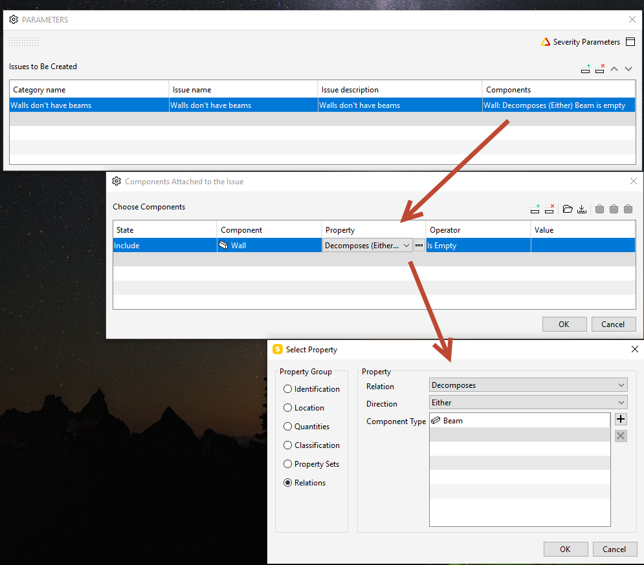Move selected issue row up
The height and width of the screenshot is (565, 644).
pos(614,69)
